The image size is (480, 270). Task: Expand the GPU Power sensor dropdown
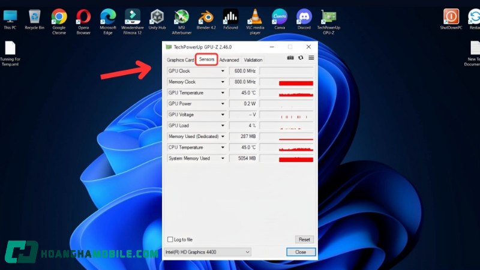click(223, 104)
